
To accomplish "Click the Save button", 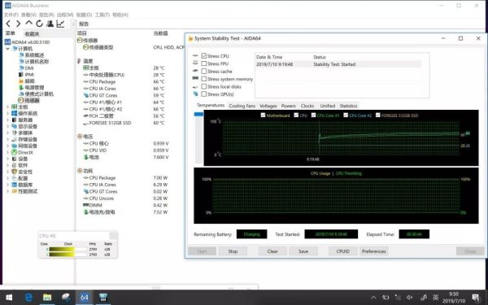I will pyautogui.click(x=303, y=251).
